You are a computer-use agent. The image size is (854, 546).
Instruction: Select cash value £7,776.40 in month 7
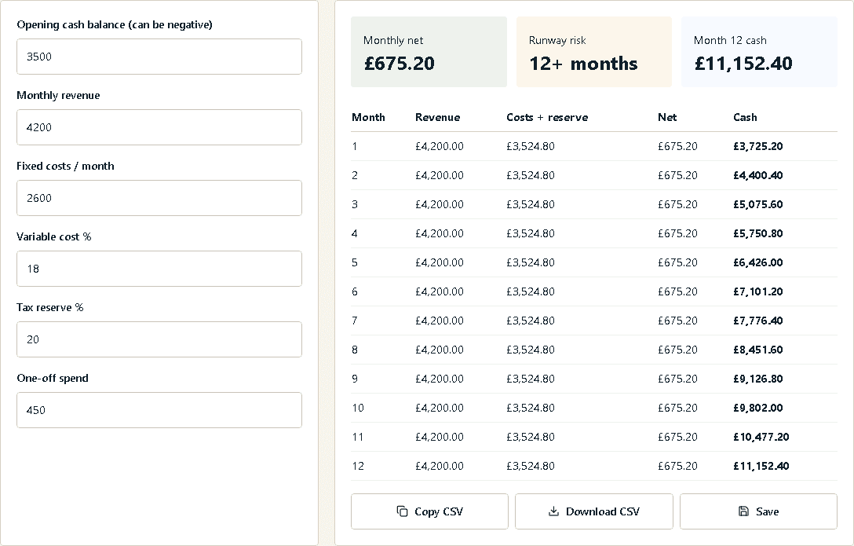[757, 321]
